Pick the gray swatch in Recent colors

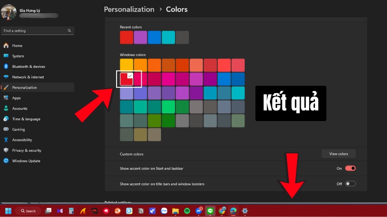(182, 38)
